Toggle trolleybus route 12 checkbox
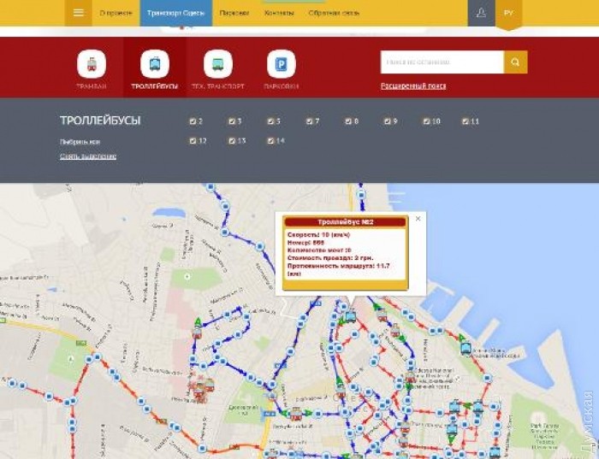The height and width of the screenshot is (459, 599). click(x=193, y=141)
